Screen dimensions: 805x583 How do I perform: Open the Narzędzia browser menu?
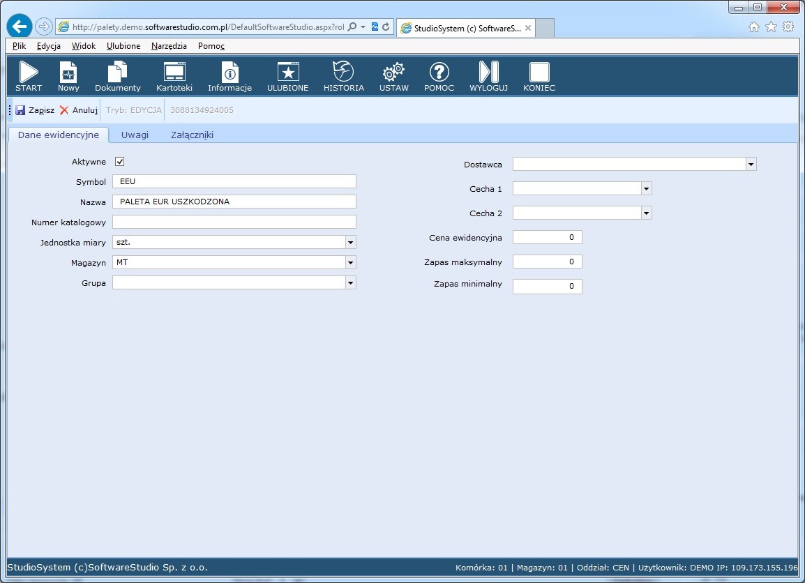(x=169, y=46)
